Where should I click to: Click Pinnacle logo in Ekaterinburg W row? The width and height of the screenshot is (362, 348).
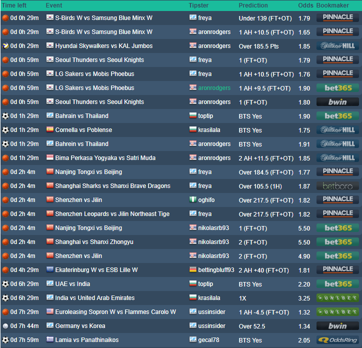click(x=337, y=269)
